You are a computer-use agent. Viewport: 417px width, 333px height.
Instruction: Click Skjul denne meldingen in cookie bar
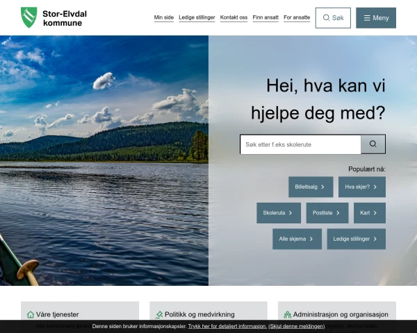click(x=297, y=326)
